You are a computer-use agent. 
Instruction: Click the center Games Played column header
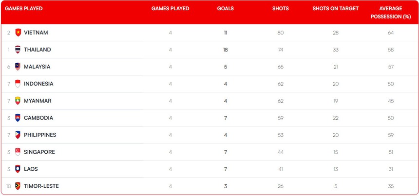tap(170, 9)
